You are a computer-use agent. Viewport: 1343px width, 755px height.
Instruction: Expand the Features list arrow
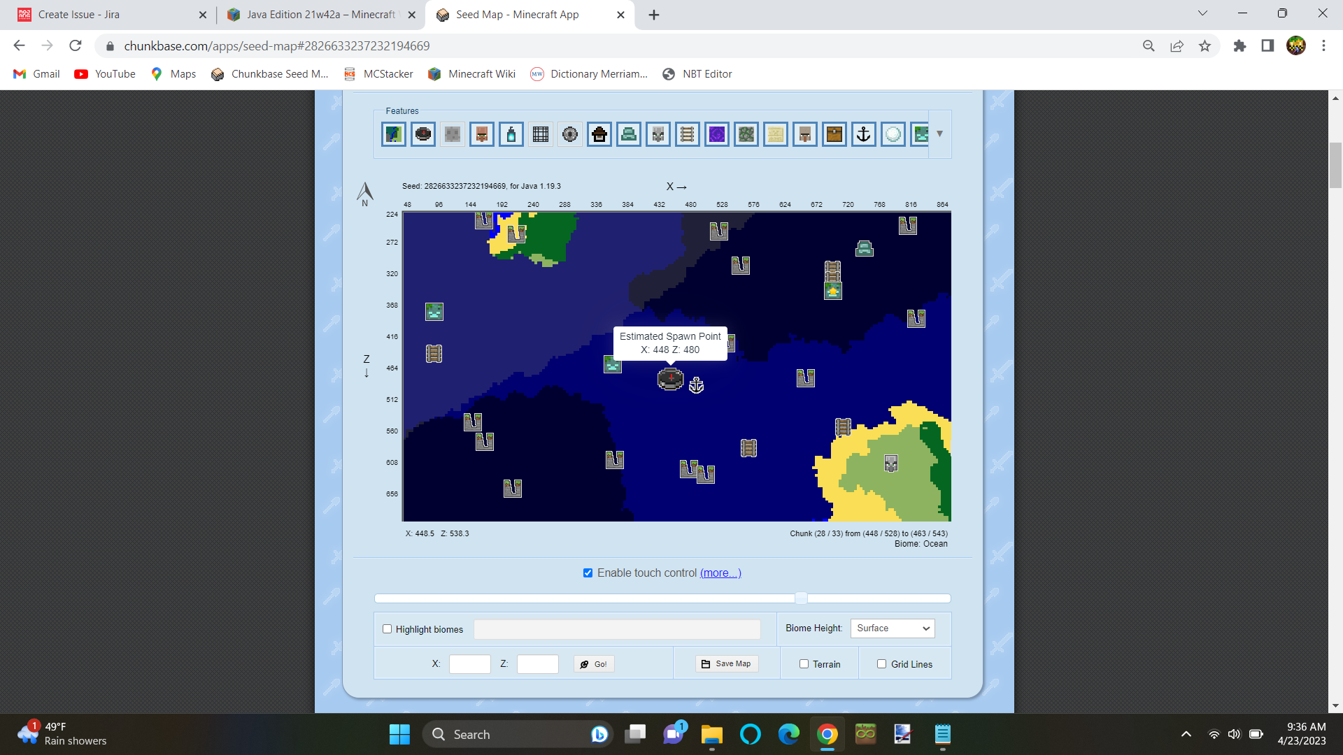[x=939, y=134]
